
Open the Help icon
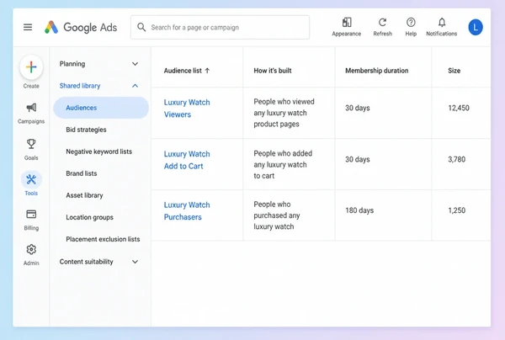(x=411, y=23)
